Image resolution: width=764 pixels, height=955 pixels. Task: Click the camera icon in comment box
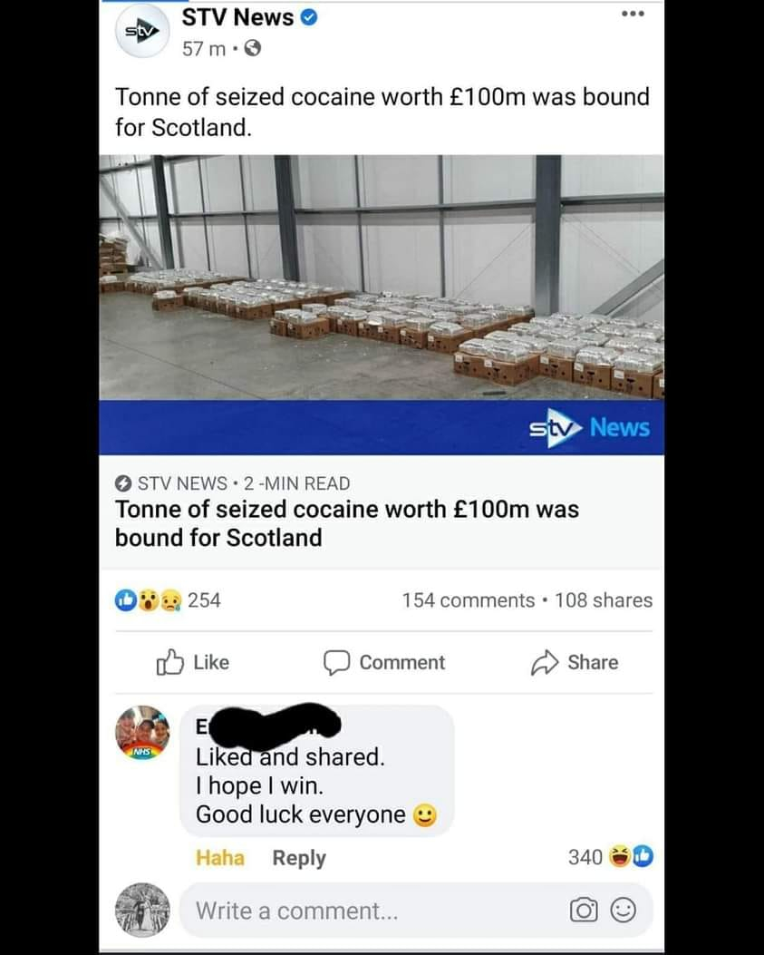[x=584, y=911]
